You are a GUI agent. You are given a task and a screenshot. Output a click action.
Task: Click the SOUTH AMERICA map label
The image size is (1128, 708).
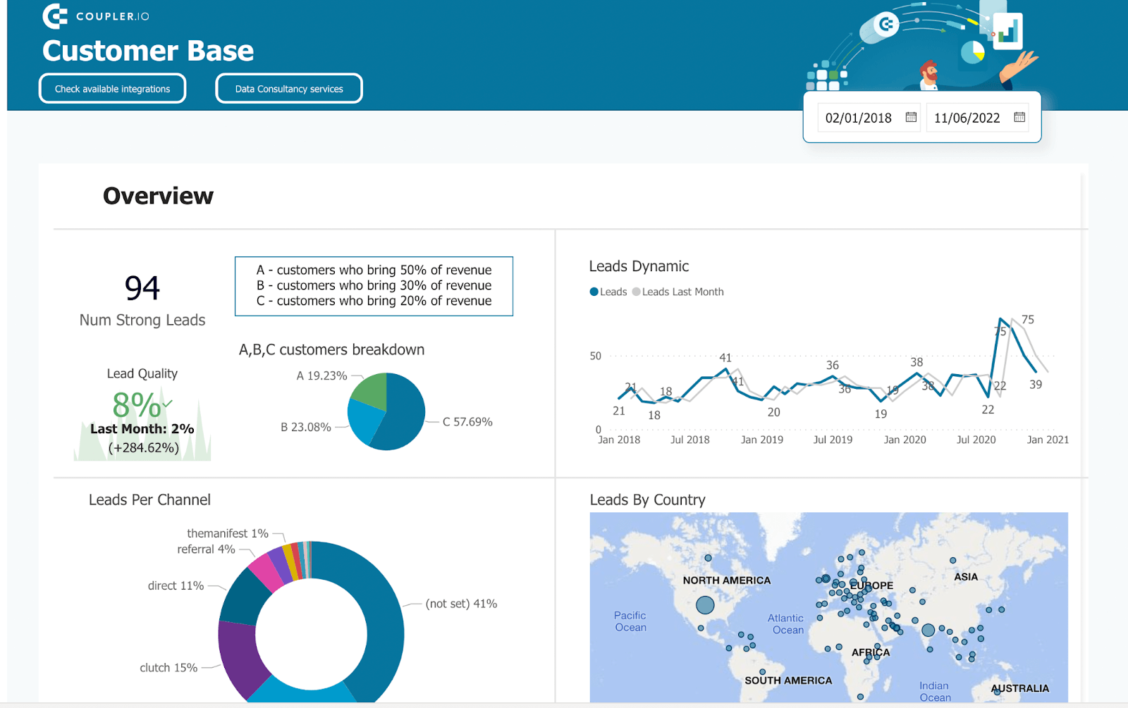[788, 681]
